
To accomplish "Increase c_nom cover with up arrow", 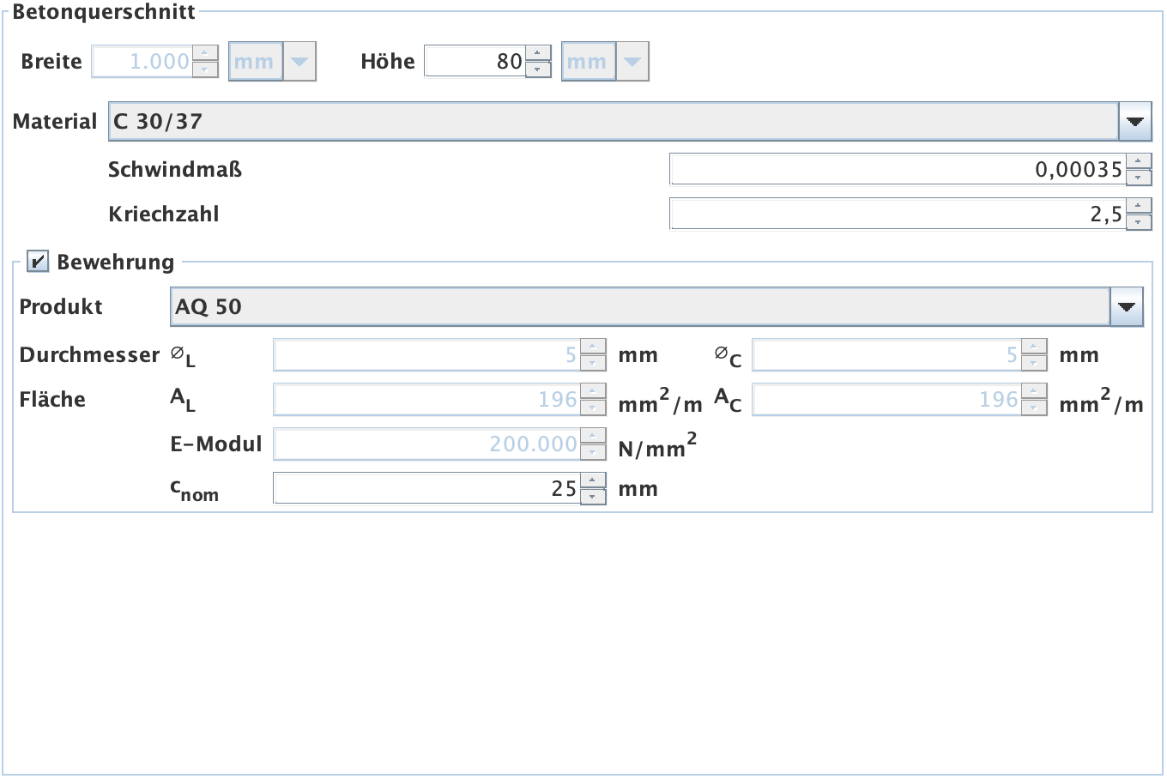I will (x=593, y=480).
